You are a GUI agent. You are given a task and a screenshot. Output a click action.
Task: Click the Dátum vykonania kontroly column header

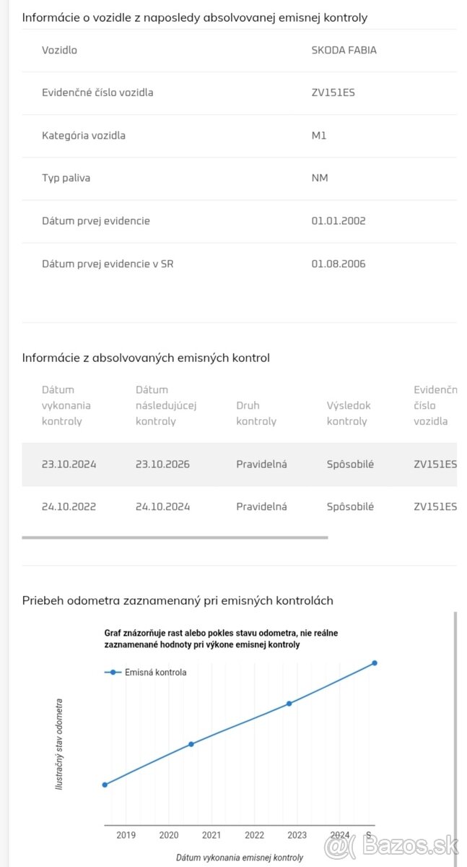coord(66,405)
